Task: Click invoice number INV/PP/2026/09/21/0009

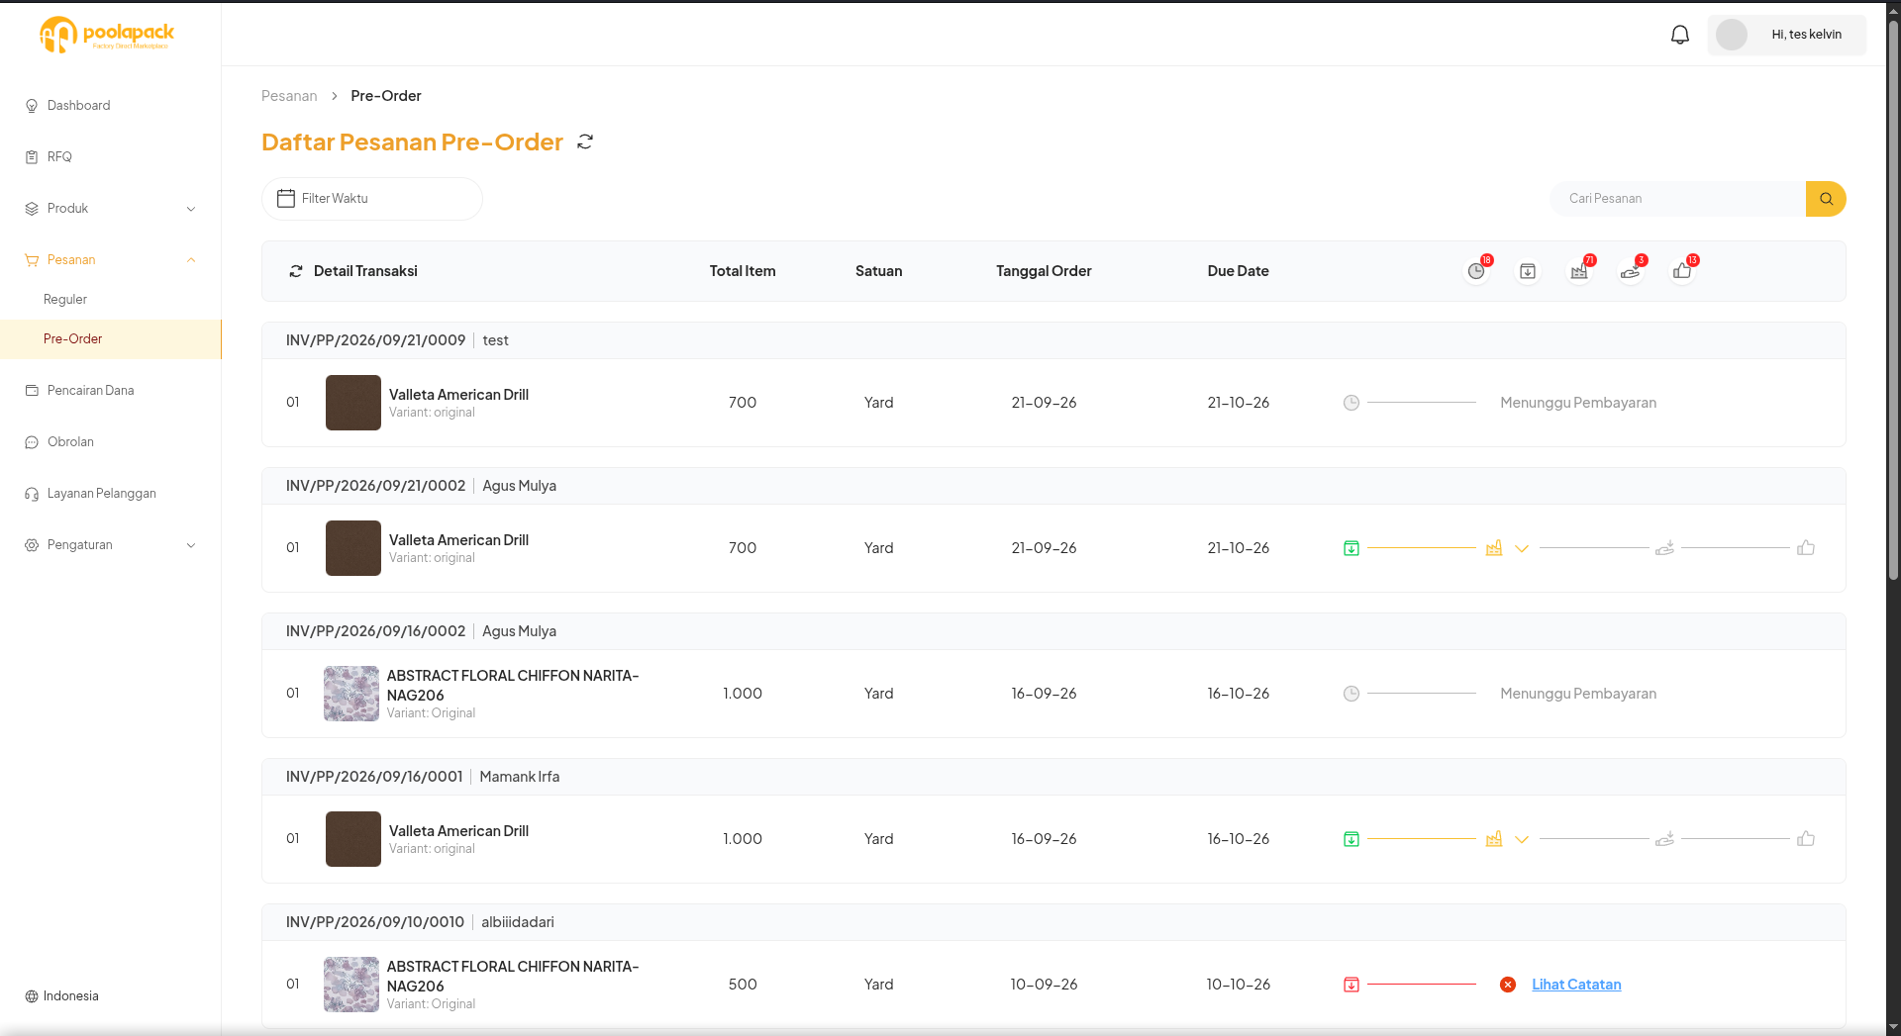Action: pyautogui.click(x=375, y=340)
